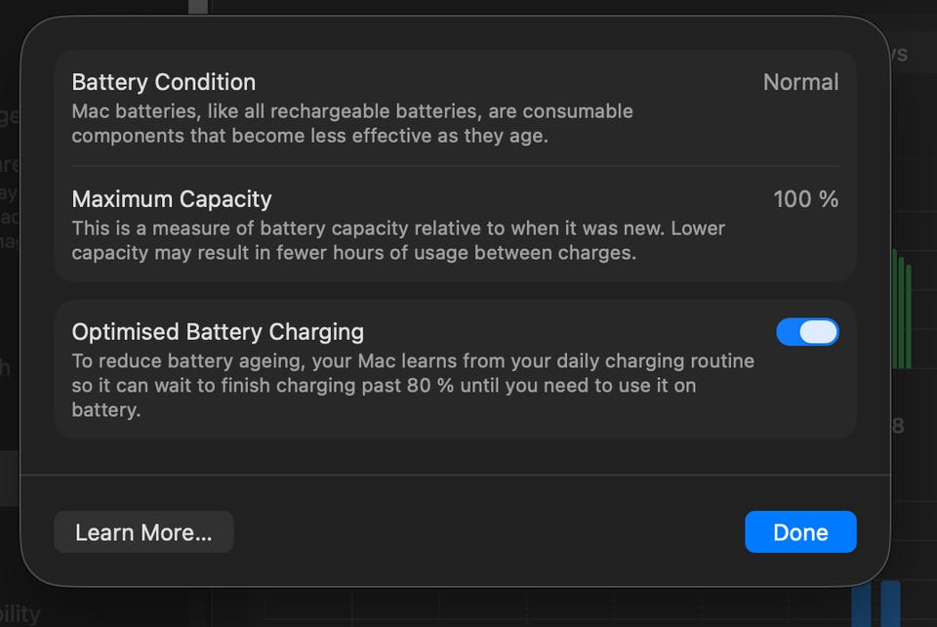Click the Maximum Capacity heading

tap(172, 199)
